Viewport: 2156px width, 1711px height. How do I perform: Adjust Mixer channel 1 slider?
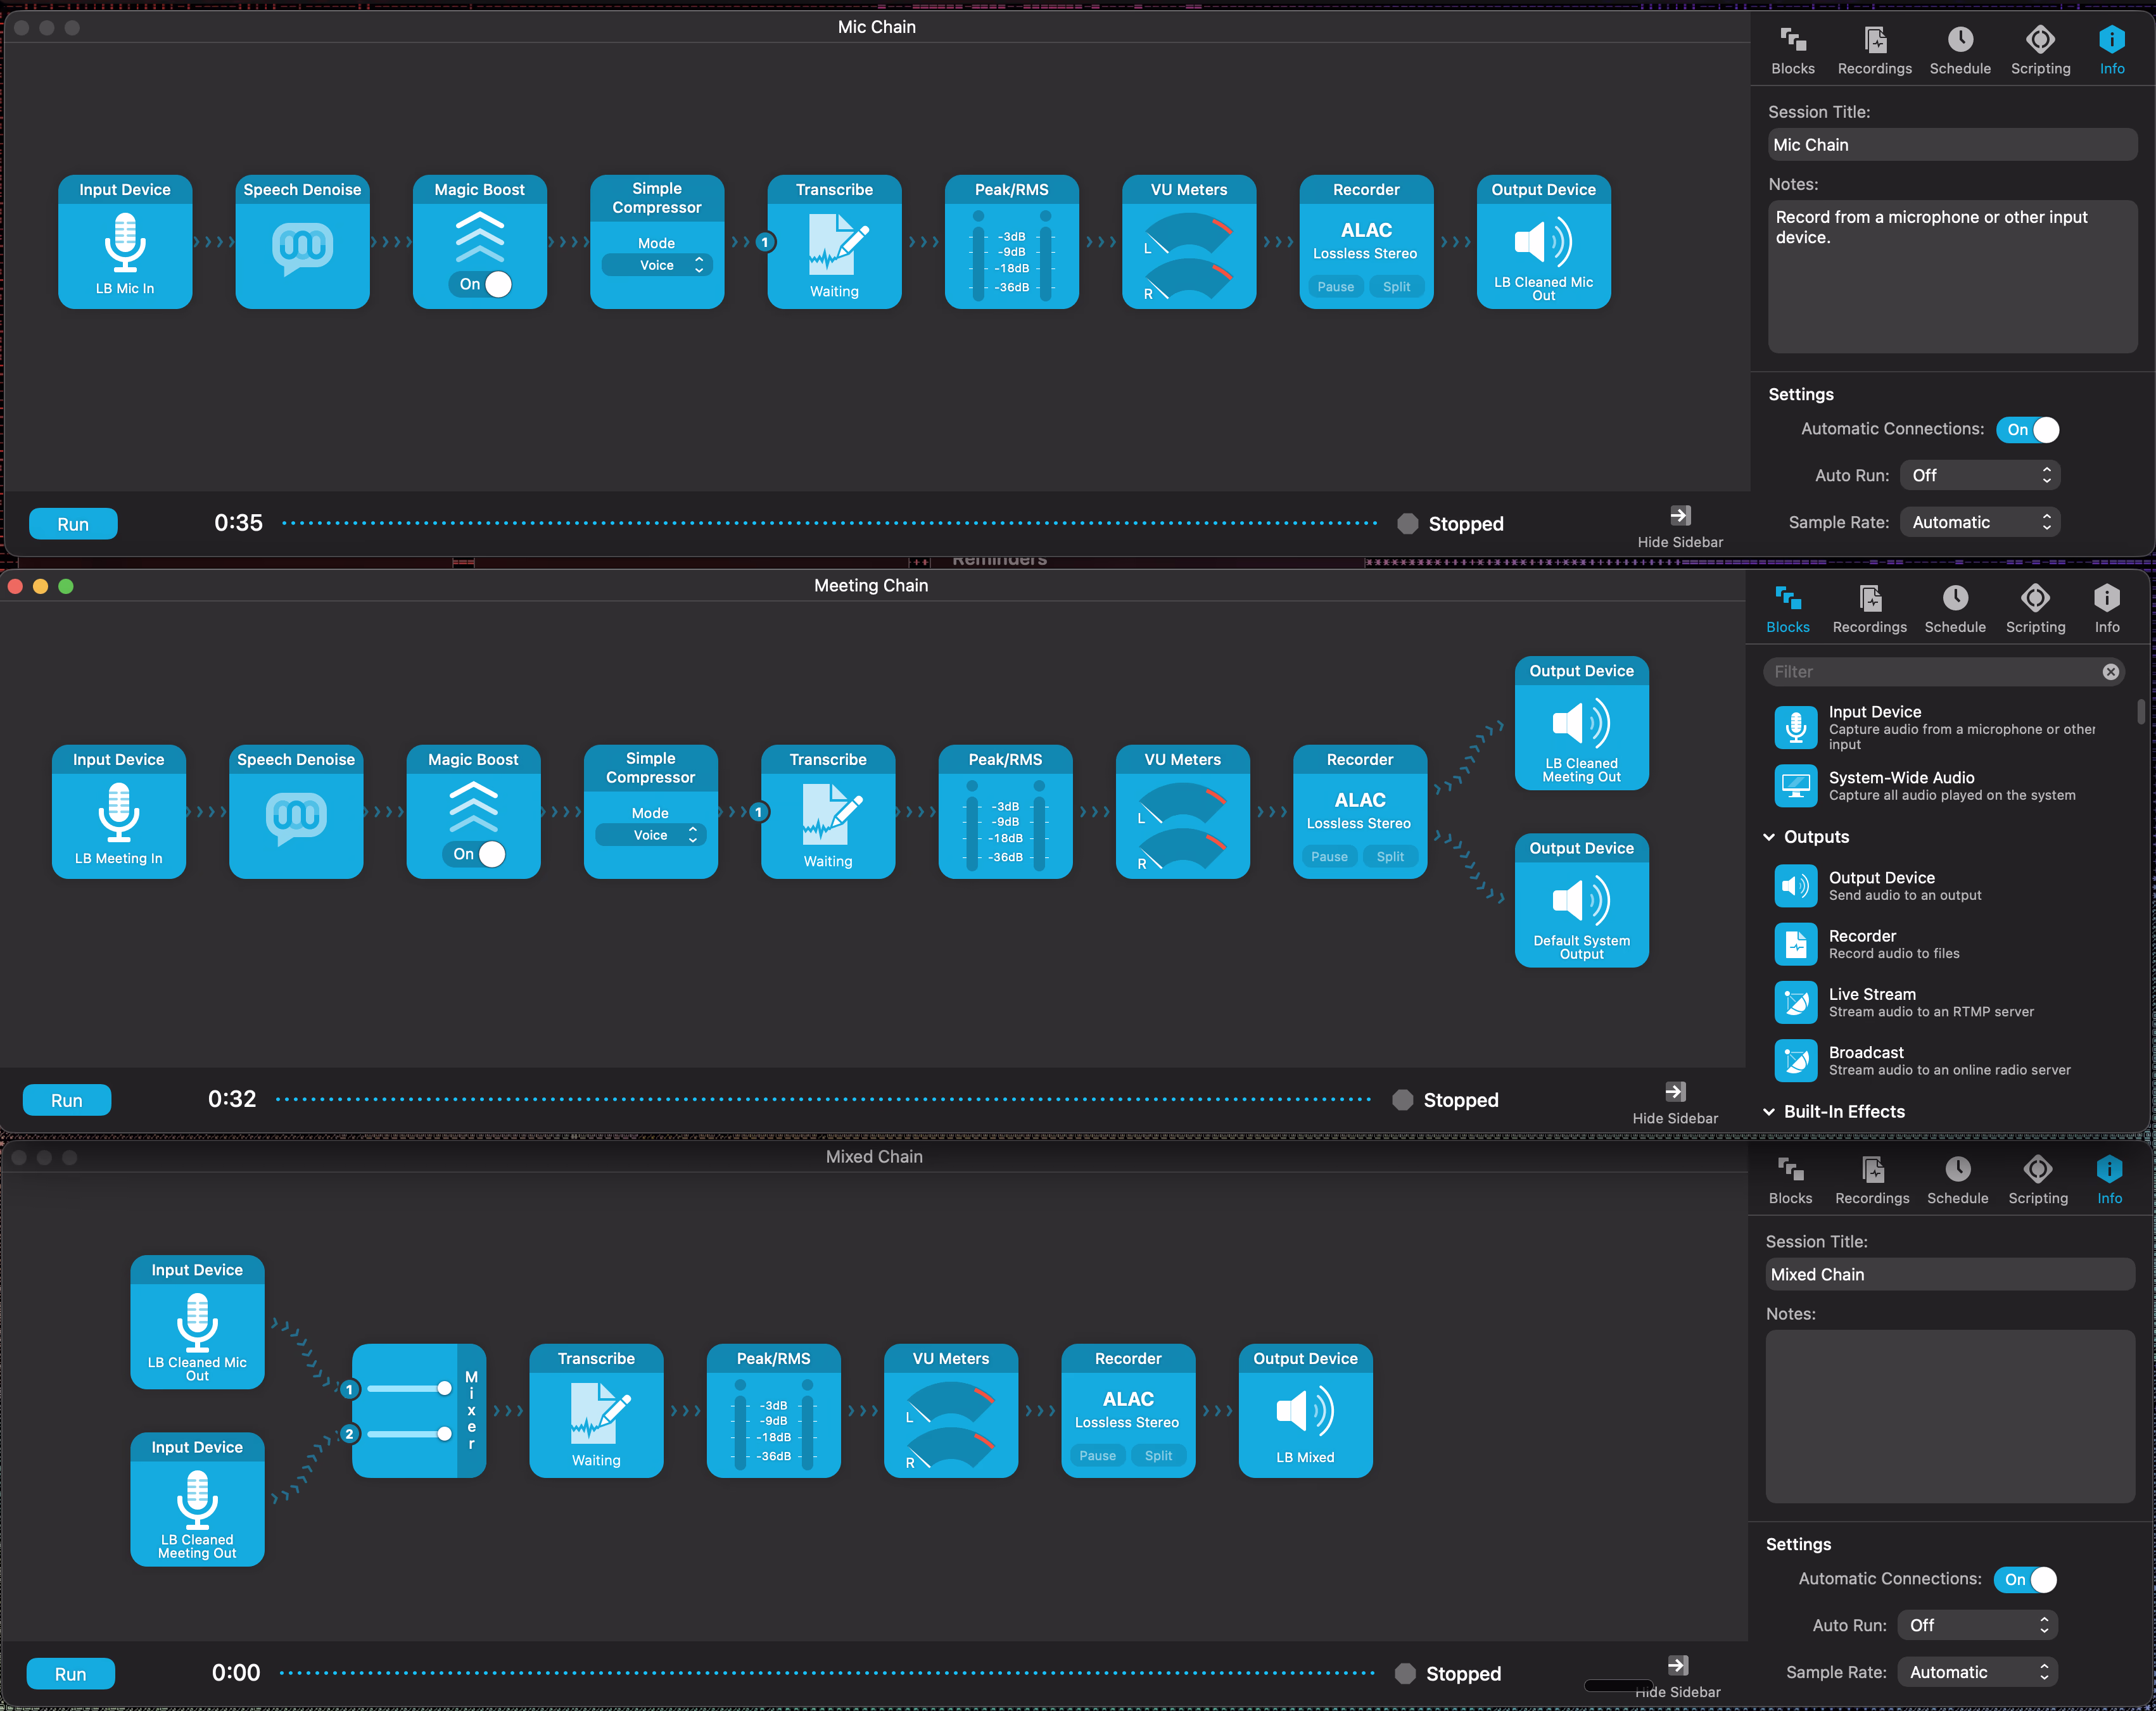coord(443,1388)
